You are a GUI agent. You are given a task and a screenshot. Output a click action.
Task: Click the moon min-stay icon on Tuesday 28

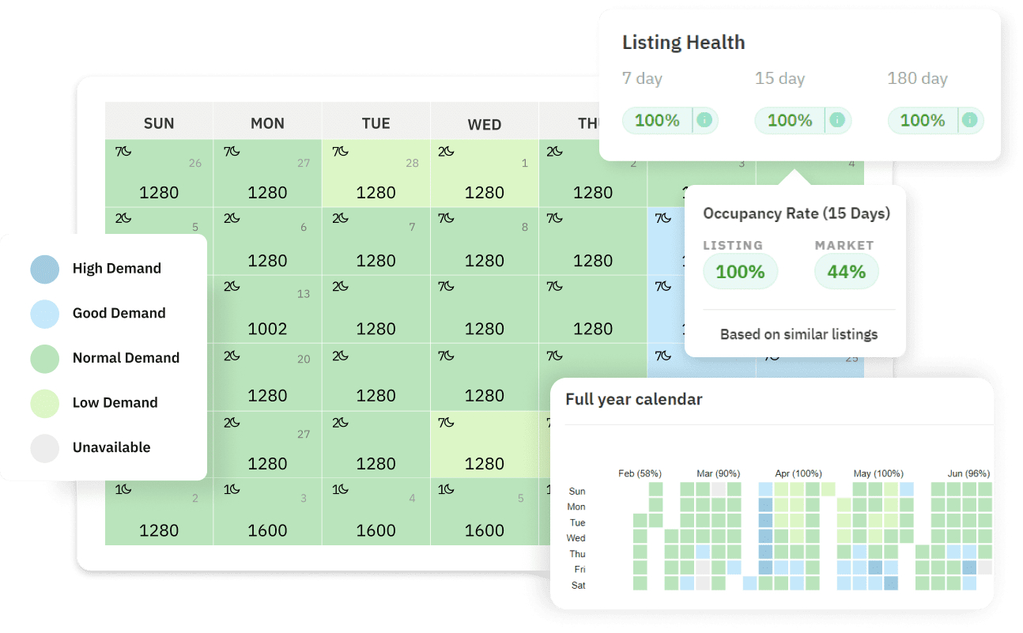[341, 151]
